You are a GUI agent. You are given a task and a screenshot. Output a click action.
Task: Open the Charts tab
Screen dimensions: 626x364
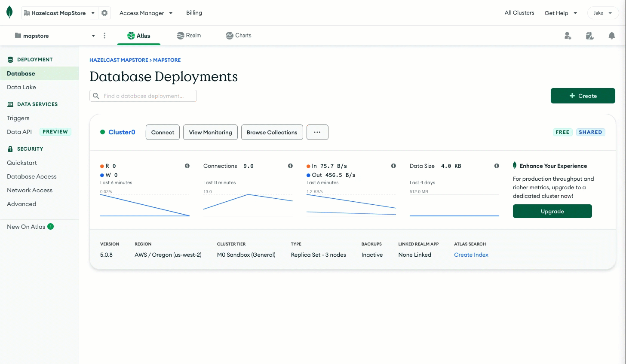tap(238, 36)
